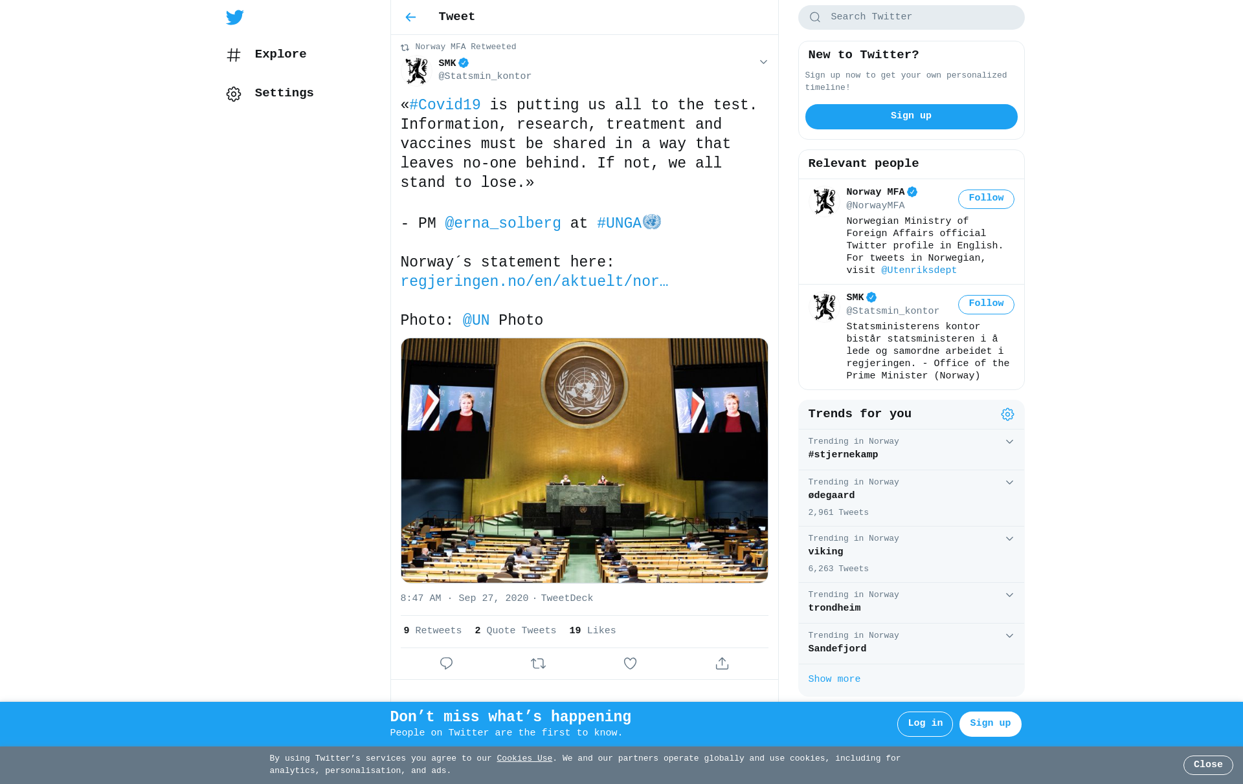Click the Twitter bird logo

(x=234, y=17)
